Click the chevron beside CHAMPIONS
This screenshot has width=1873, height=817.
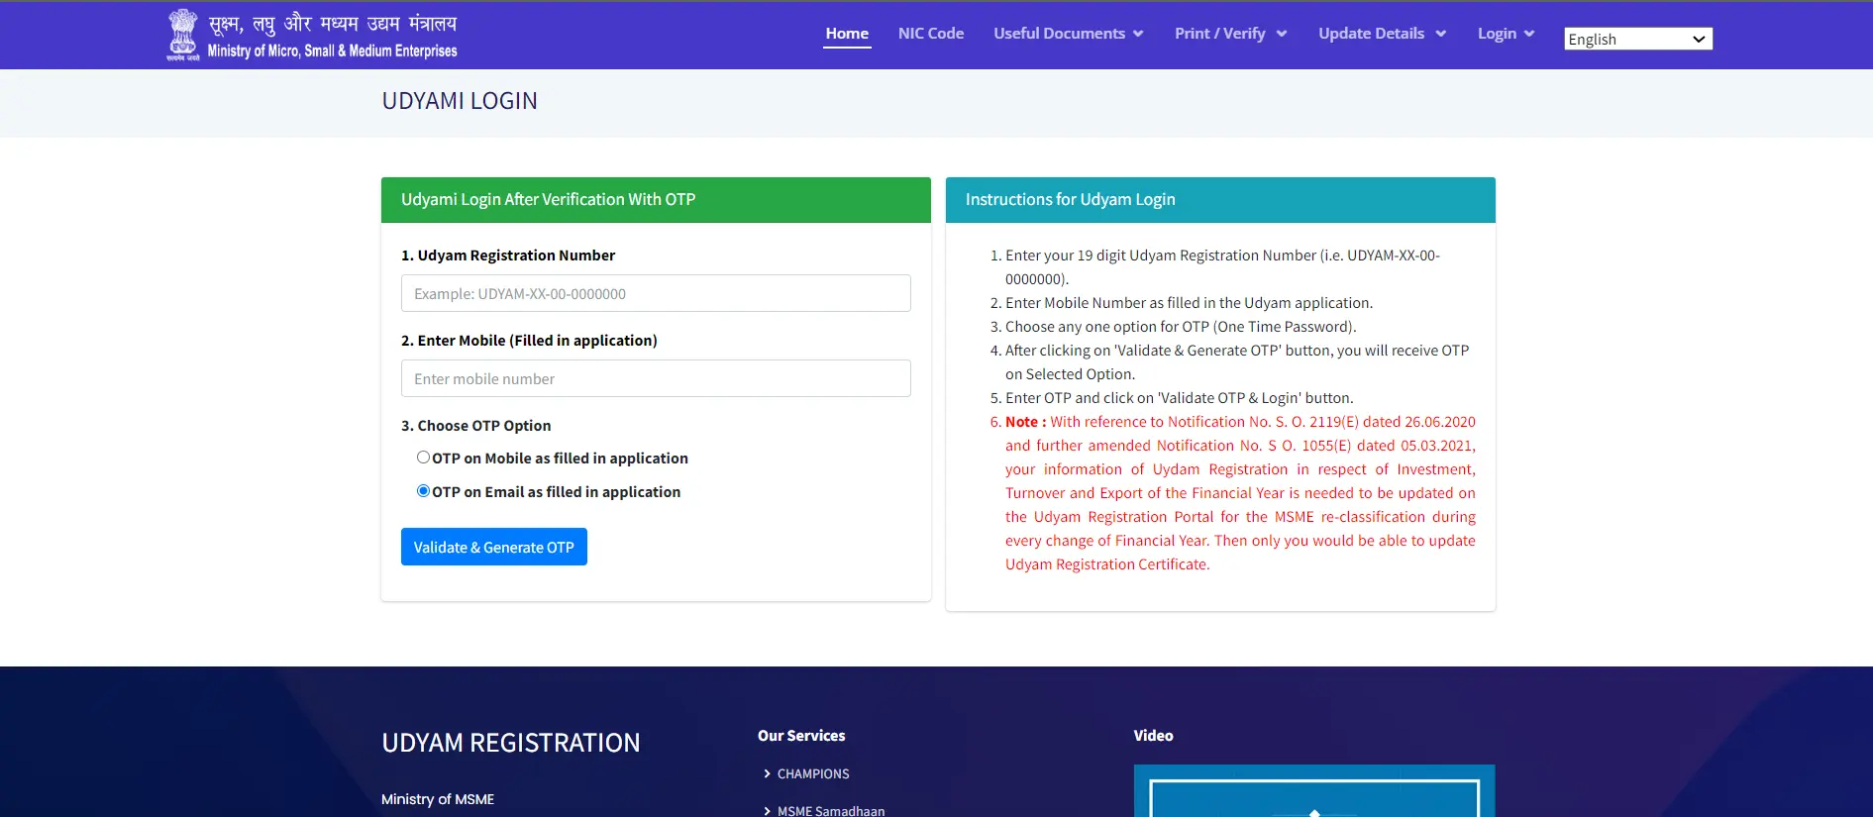coord(767,774)
